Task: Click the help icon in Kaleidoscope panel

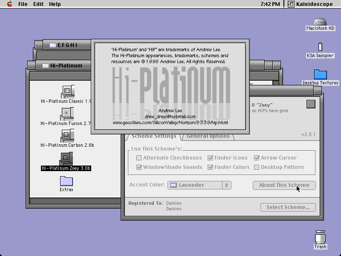Action: (311, 104)
